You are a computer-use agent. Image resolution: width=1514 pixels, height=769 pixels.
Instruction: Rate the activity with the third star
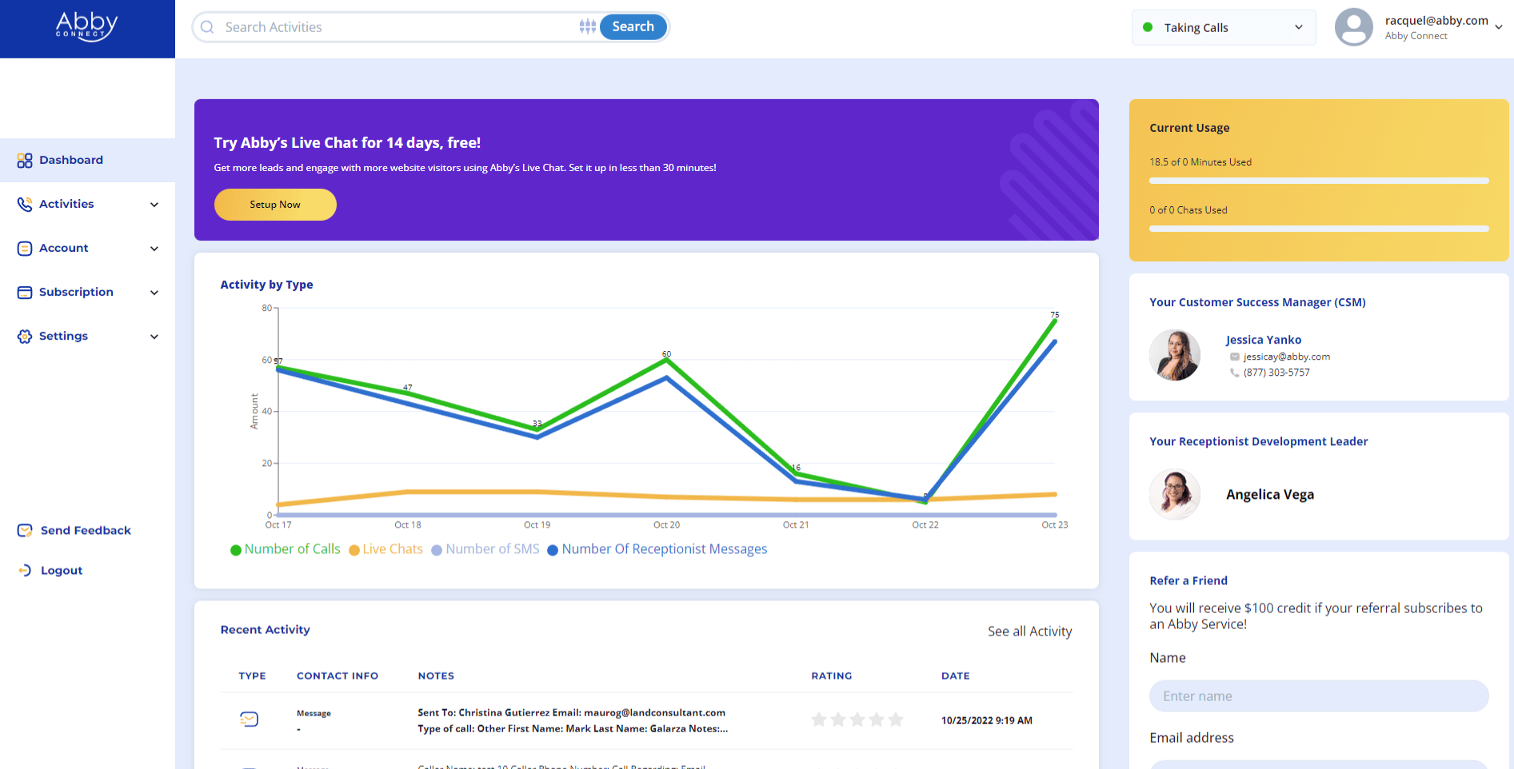(857, 719)
